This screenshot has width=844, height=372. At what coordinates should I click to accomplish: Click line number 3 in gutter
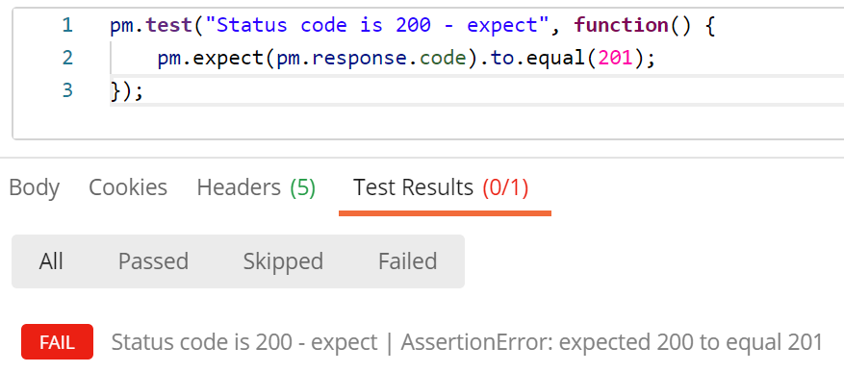click(x=67, y=89)
